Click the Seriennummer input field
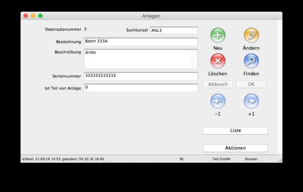Viewport: 303px width, 192px height. tap(141, 76)
